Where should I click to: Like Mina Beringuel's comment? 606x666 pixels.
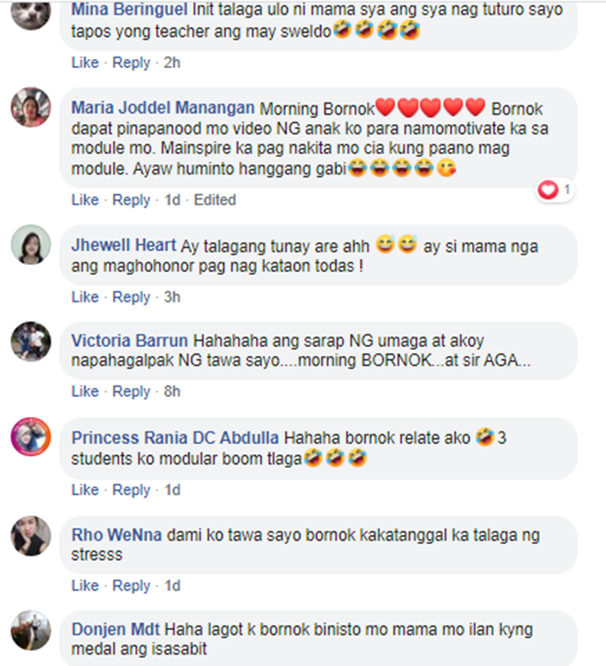(x=85, y=62)
